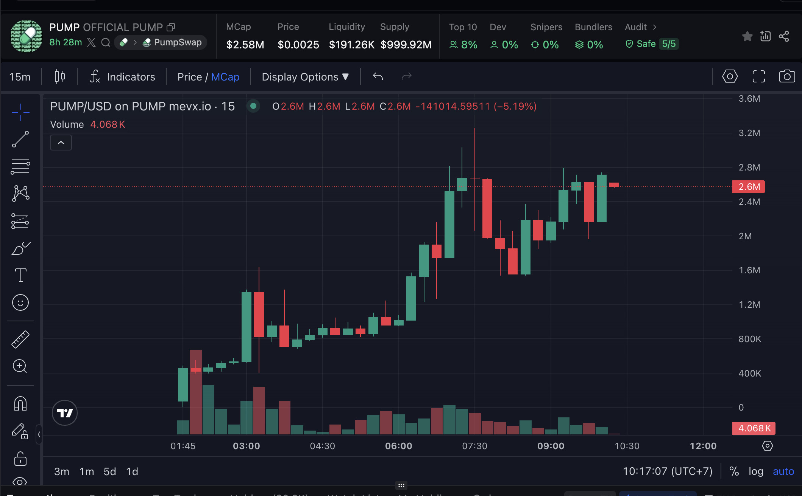Select the brush drawing tool
The height and width of the screenshot is (496, 802).
point(20,248)
